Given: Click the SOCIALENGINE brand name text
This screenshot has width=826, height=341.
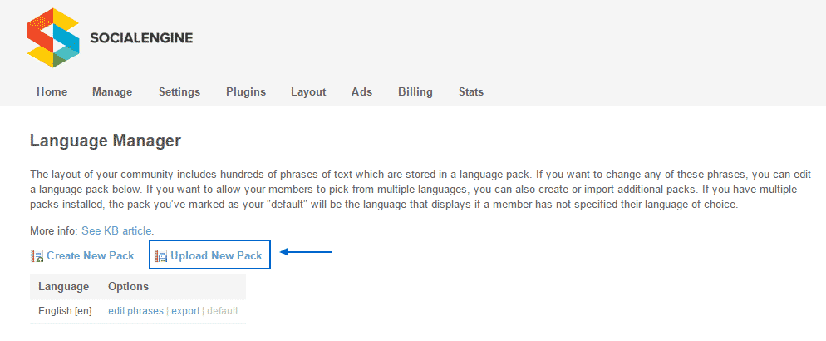Looking at the screenshot, I should [x=140, y=38].
